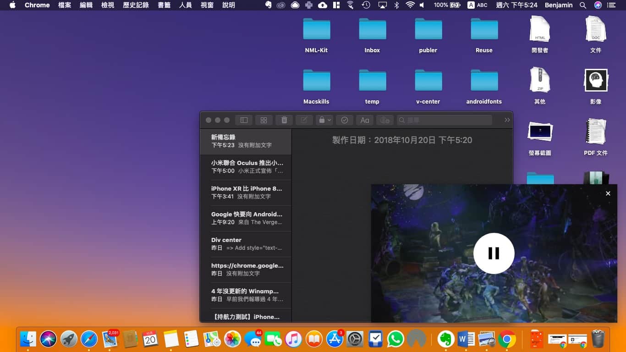Viewport: 626px width, 352px height.
Task: Open the https://chrome.google note
Action: point(246,270)
